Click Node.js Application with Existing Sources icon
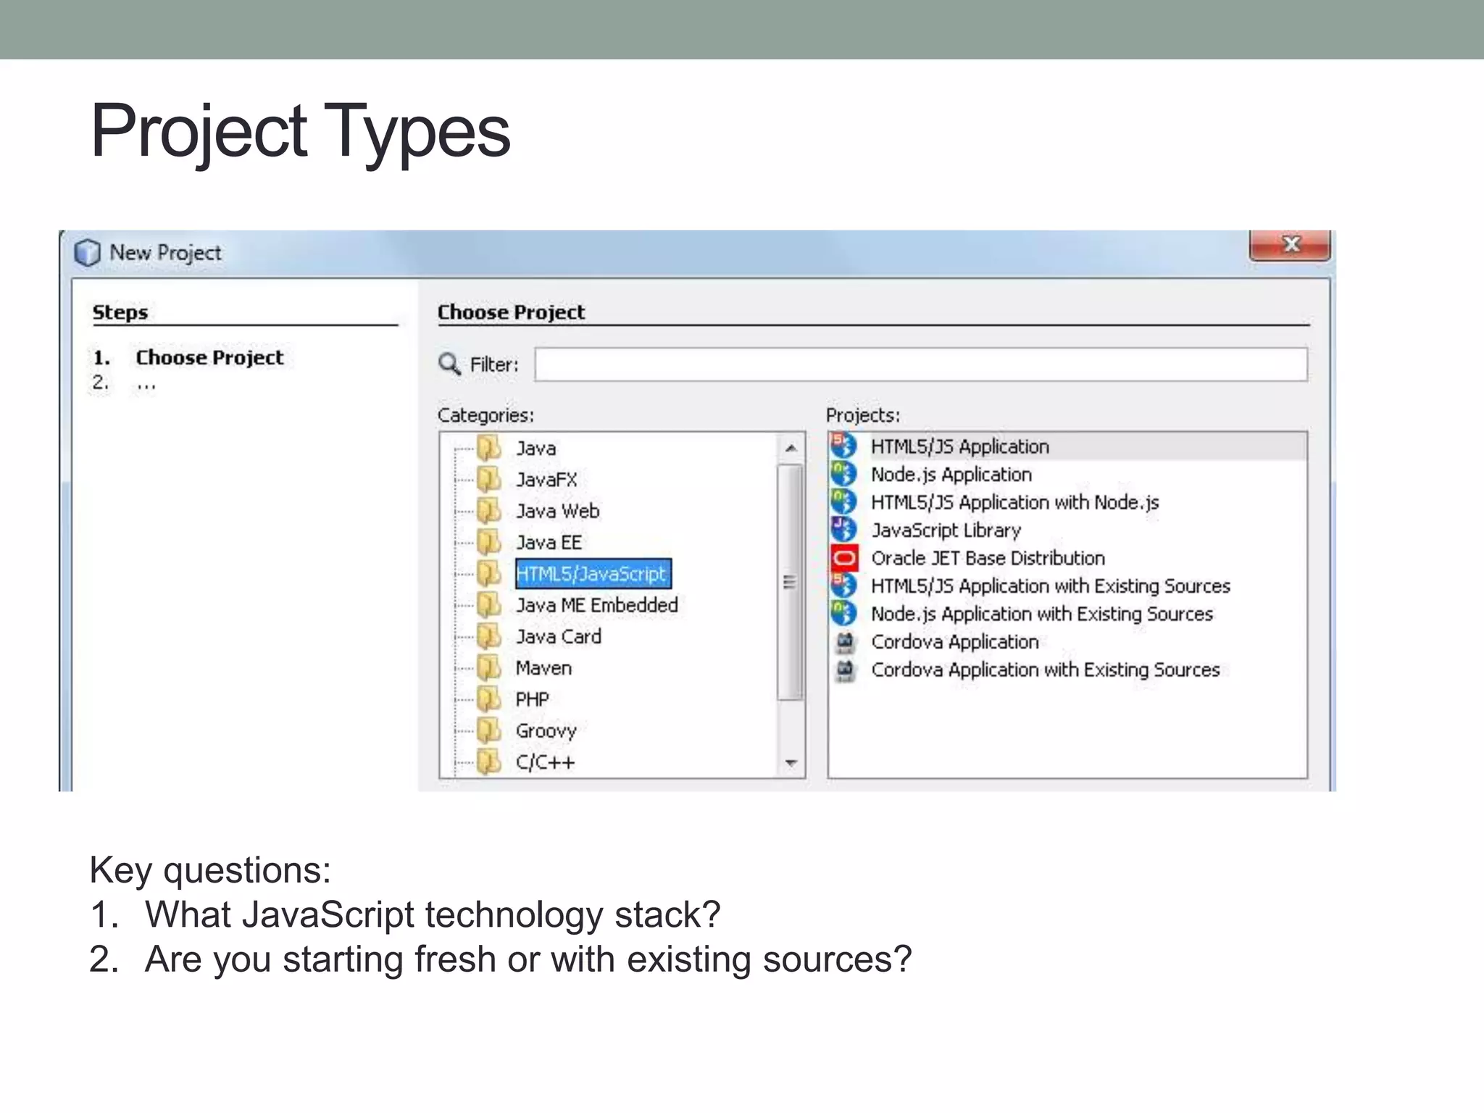Viewport: 1484px width, 1113px height. [x=844, y=613]
